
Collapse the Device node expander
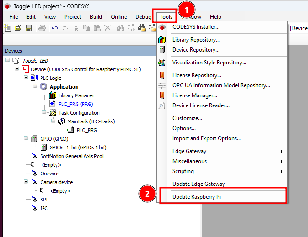[x=17, y=68]
